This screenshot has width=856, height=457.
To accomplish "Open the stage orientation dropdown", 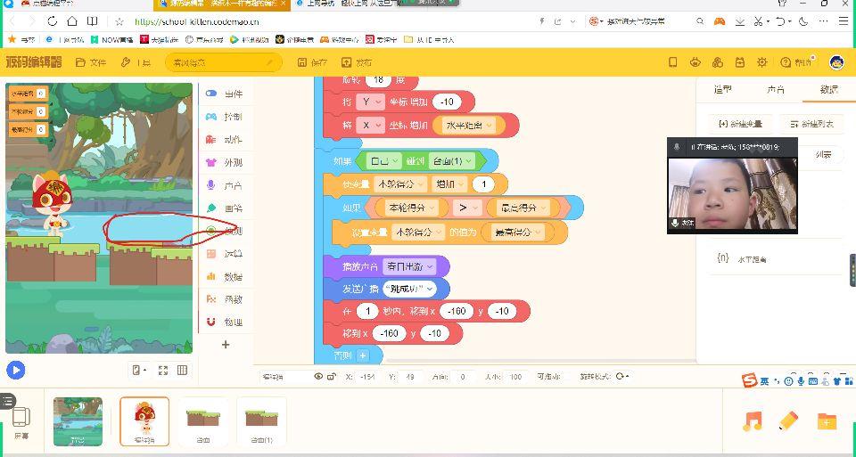I will click(x=140, y=371).
